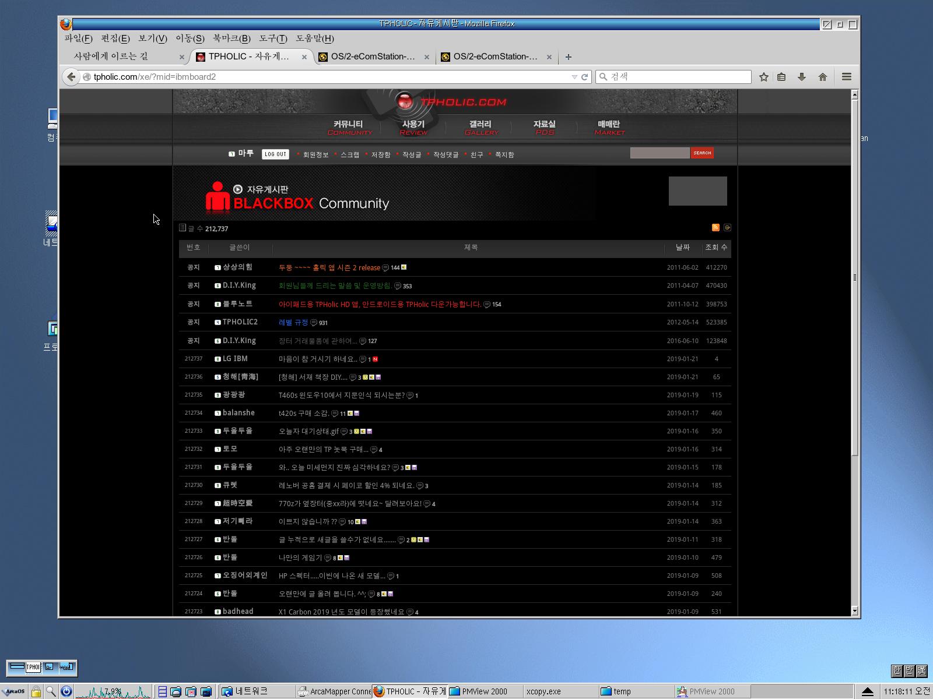Open the 커뮤니티 Community nav item
Screen dimensions: 933x699
(x=349, y=128)
